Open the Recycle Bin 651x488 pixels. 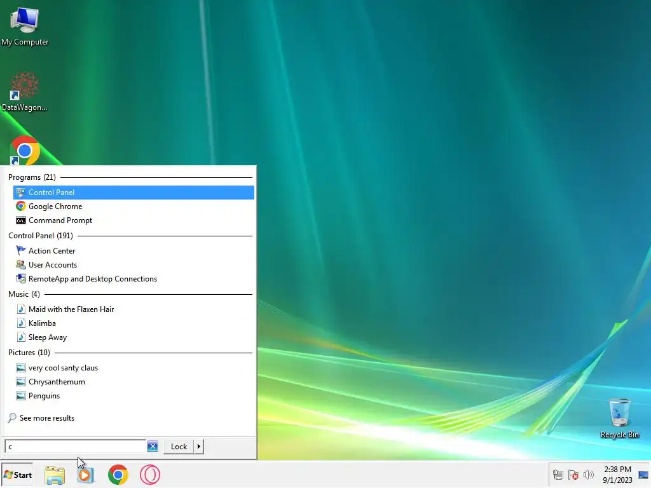point(619,418)
